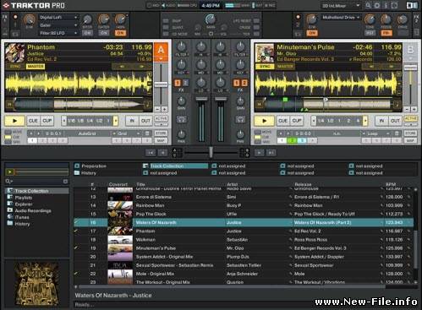The image size is (422, 310).
Task: Open Deck A cue type Grid dropdown
Action: pos(126,133)
